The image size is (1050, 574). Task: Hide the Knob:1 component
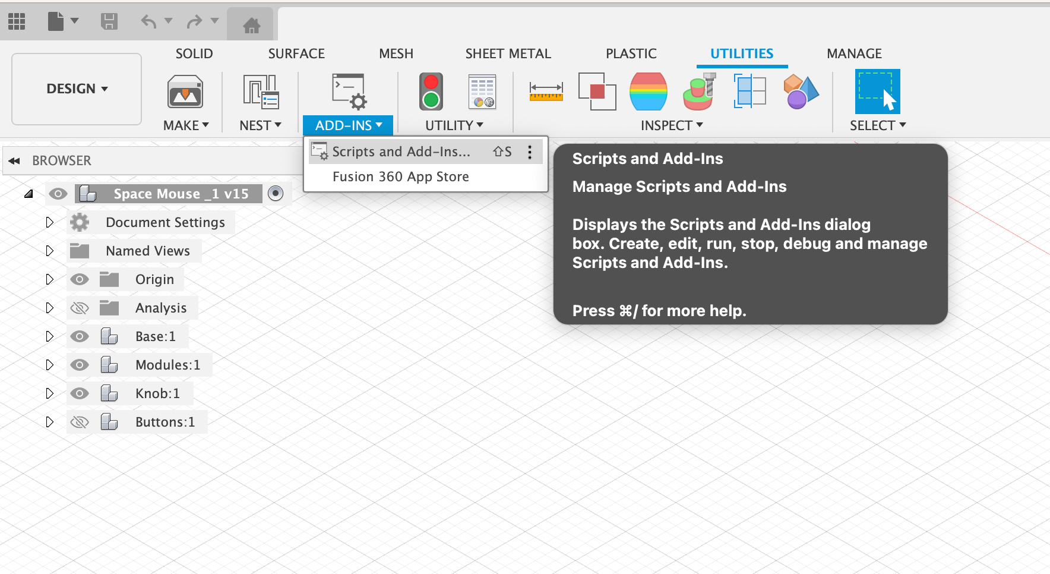click(x=80, y=393)
